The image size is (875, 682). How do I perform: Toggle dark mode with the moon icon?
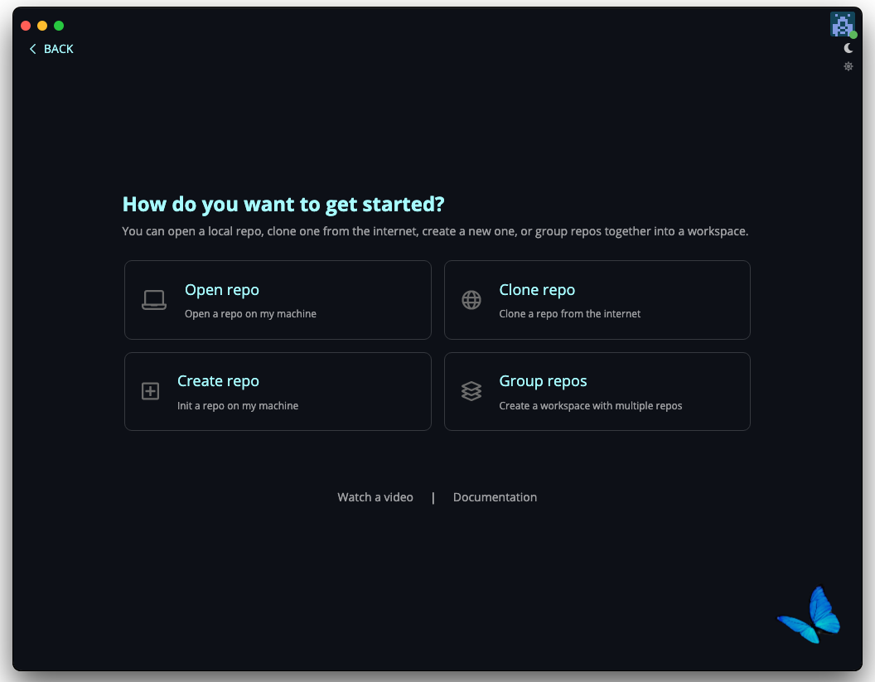pyautogui.click(x=848, y=48)
